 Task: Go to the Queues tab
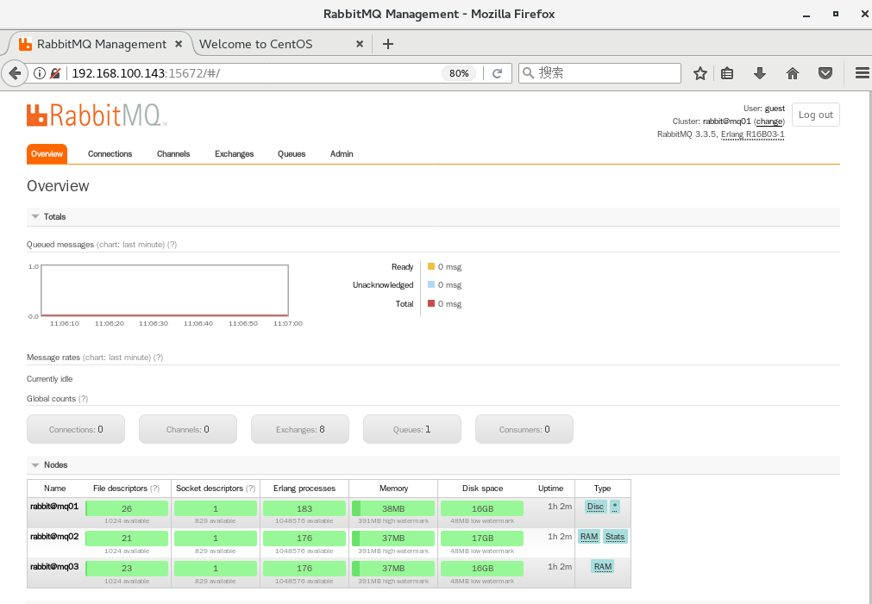tap(292, 154)
